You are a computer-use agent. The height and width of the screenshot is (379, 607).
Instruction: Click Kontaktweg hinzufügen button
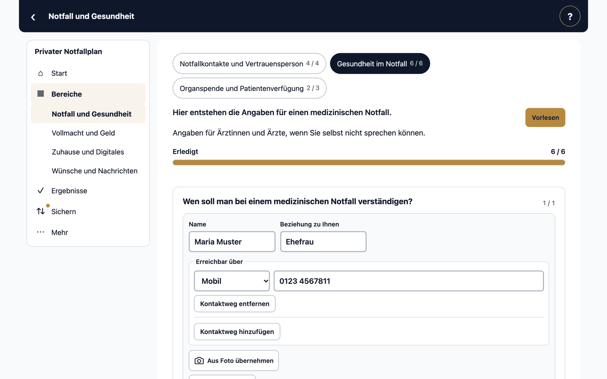click(237, 332)
